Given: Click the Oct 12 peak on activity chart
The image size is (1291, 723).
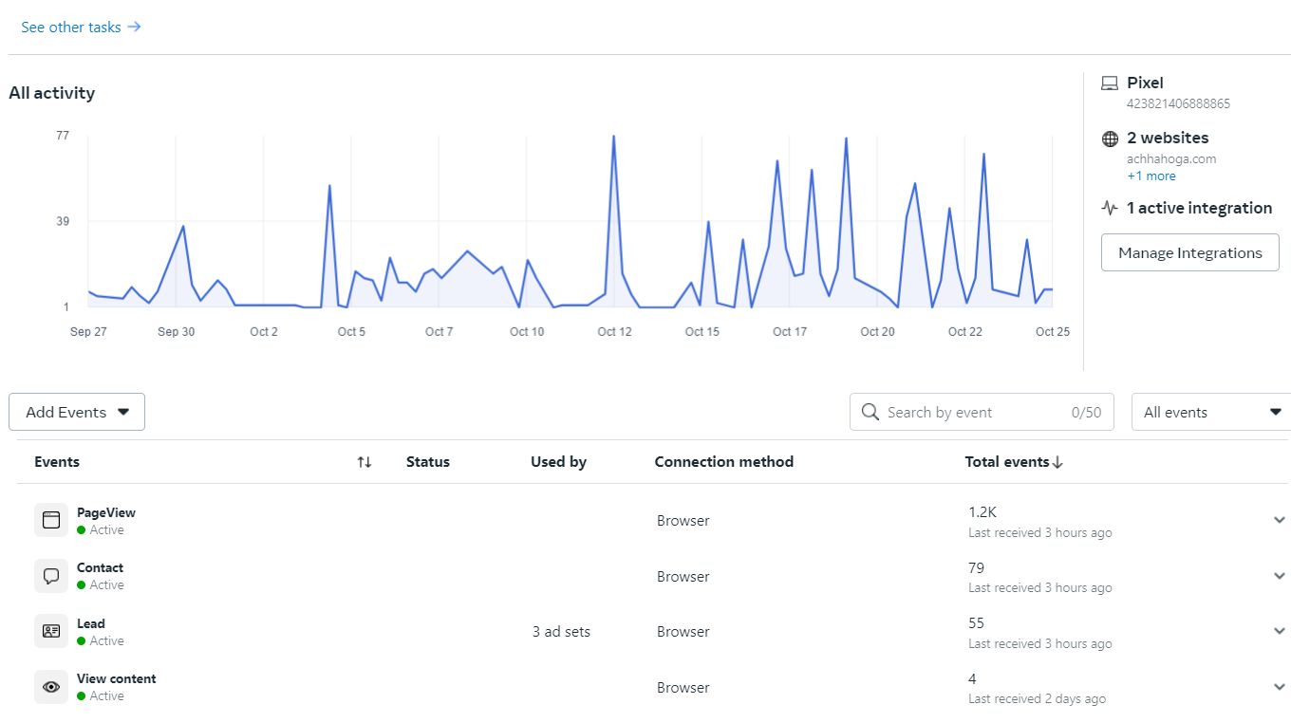Looking at the screenshot, I should pyautogui.click(x=613, y=137).
